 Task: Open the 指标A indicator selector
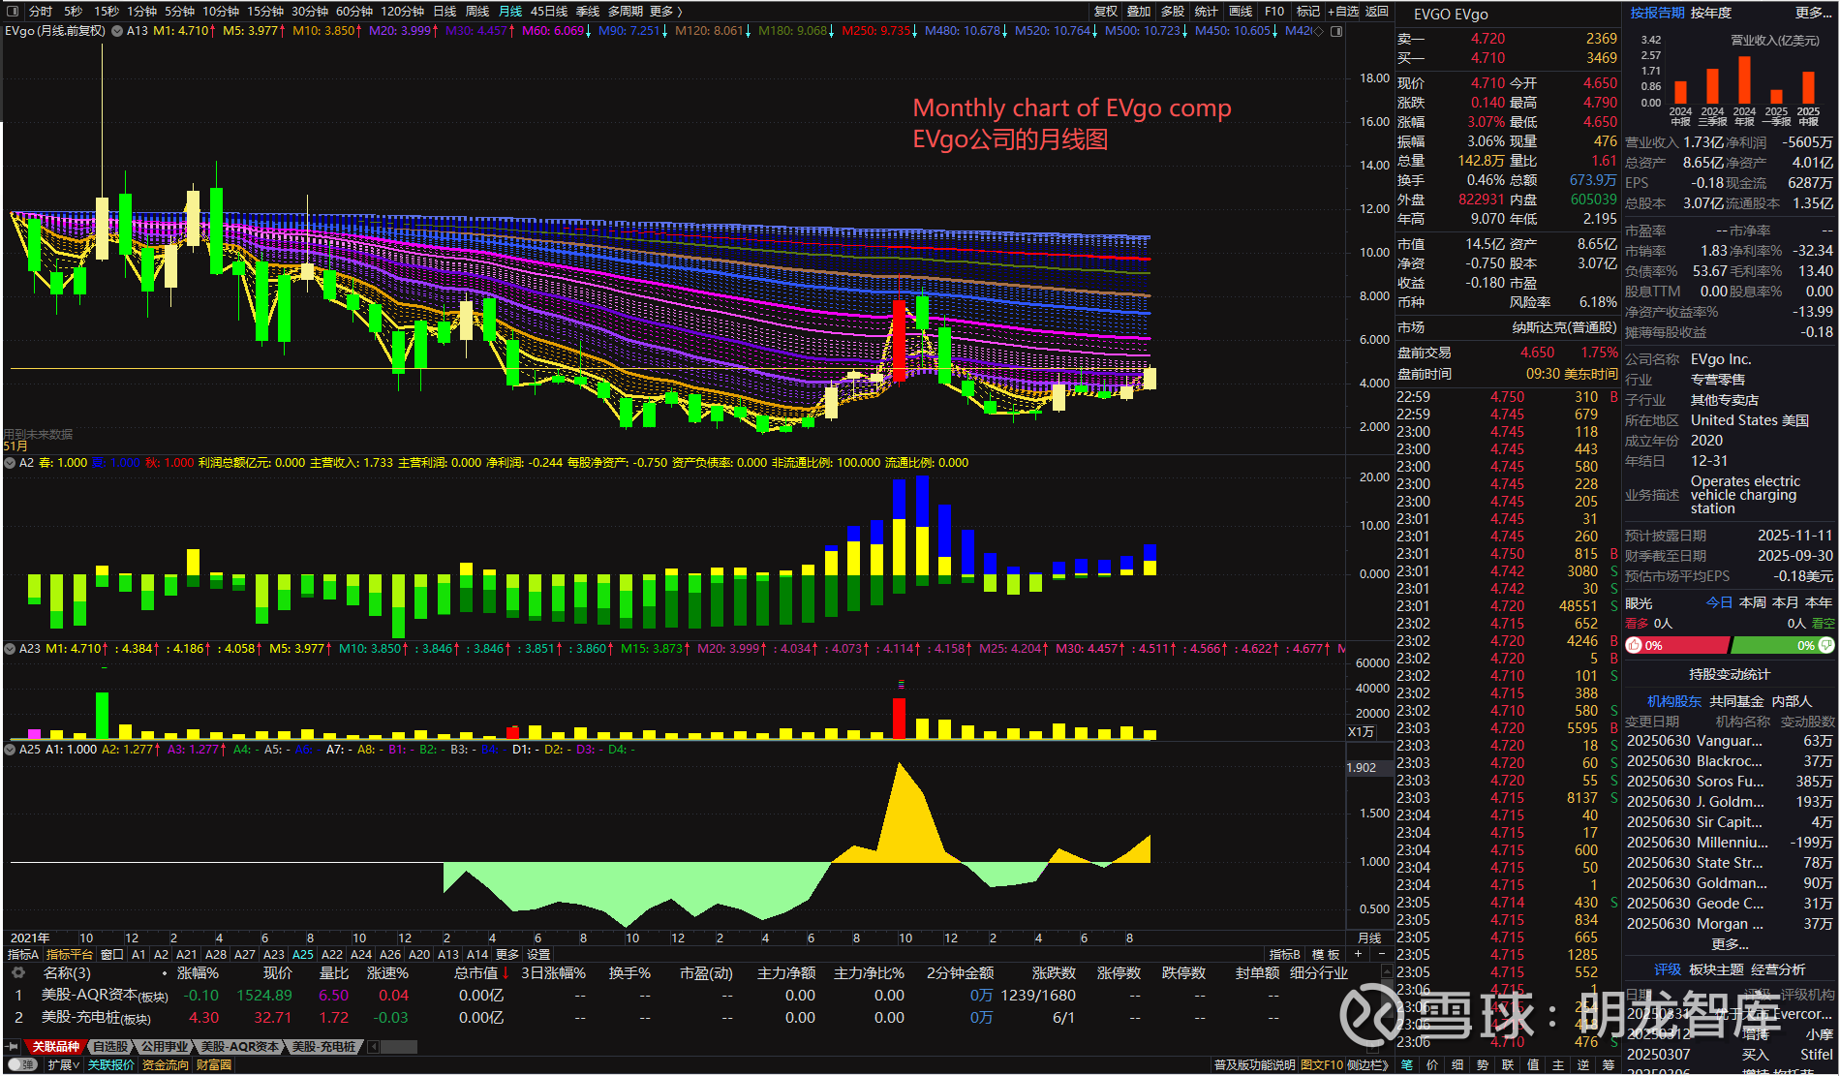coord(23,955)
